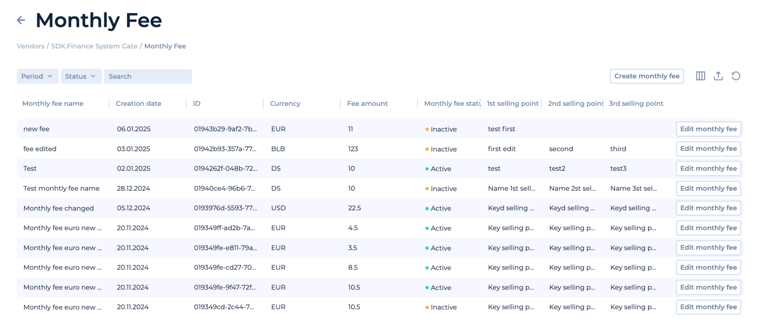764x336 pixels.
Task: Open the SDK.Finance System Gate breadcrumb
Action: 94,46
